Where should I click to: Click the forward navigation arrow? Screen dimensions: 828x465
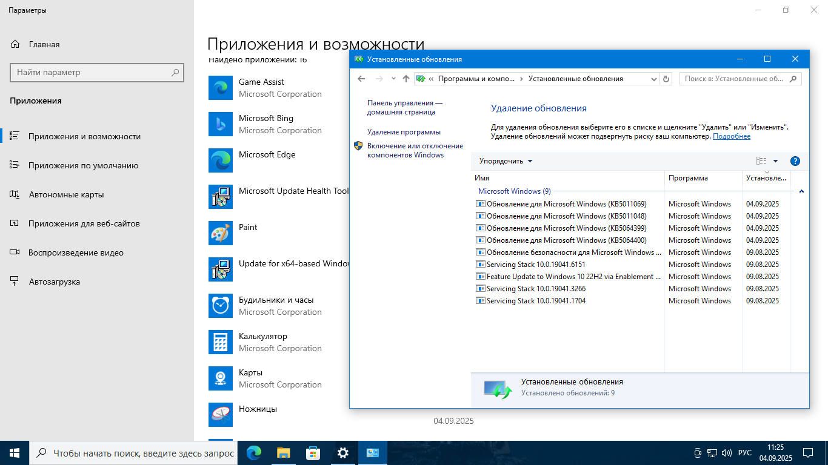pos(379,79)
